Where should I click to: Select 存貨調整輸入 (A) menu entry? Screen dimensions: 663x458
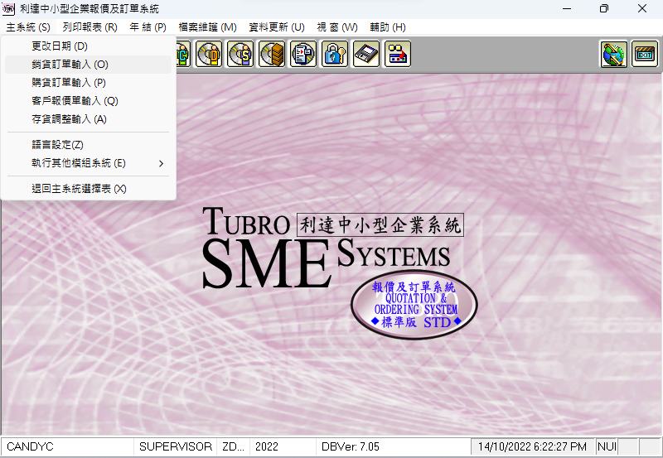[x=89, y=119]
